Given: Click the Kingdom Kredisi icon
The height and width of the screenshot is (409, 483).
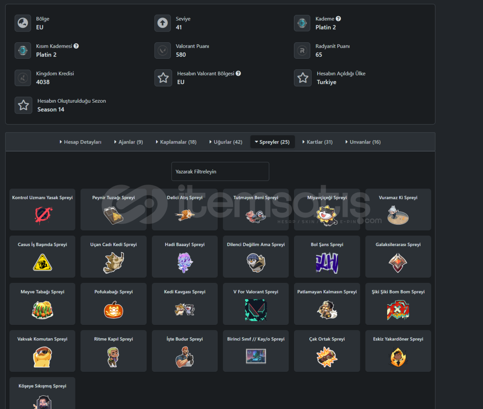Looking at the screenshot, I should point(23,78).
